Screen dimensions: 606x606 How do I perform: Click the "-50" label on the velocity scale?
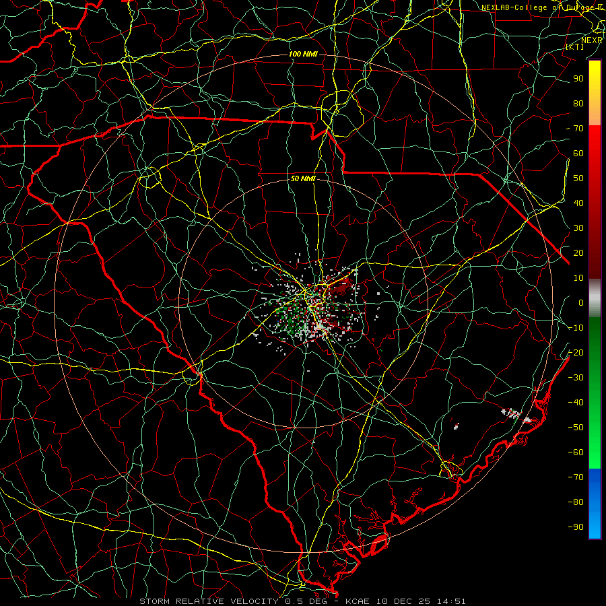(x=576, y=427)
